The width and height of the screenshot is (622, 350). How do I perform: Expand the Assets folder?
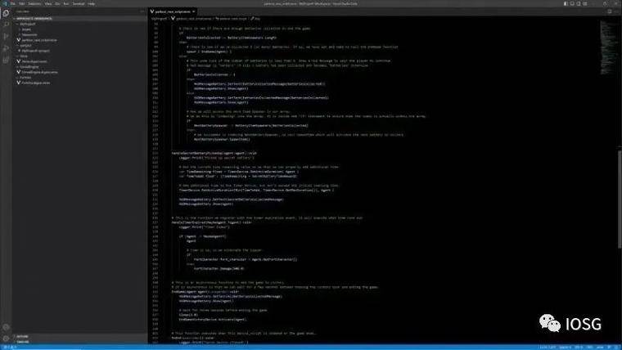pos(79,29)
